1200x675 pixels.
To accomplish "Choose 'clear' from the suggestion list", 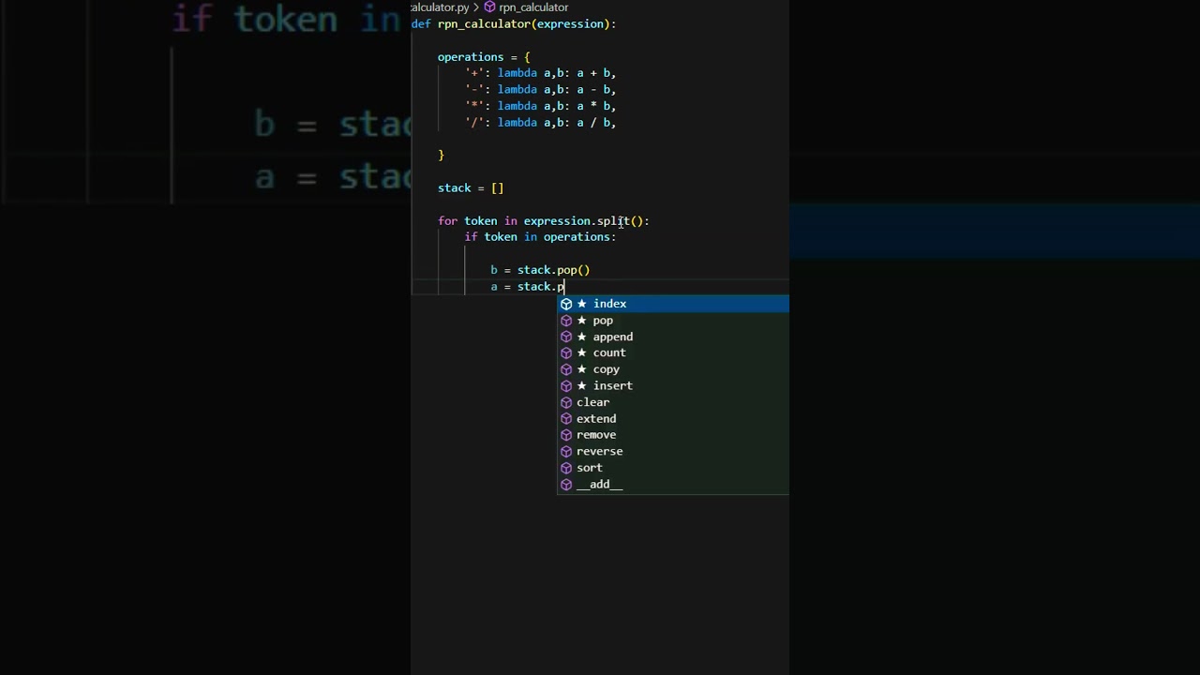I will [673, 402].
